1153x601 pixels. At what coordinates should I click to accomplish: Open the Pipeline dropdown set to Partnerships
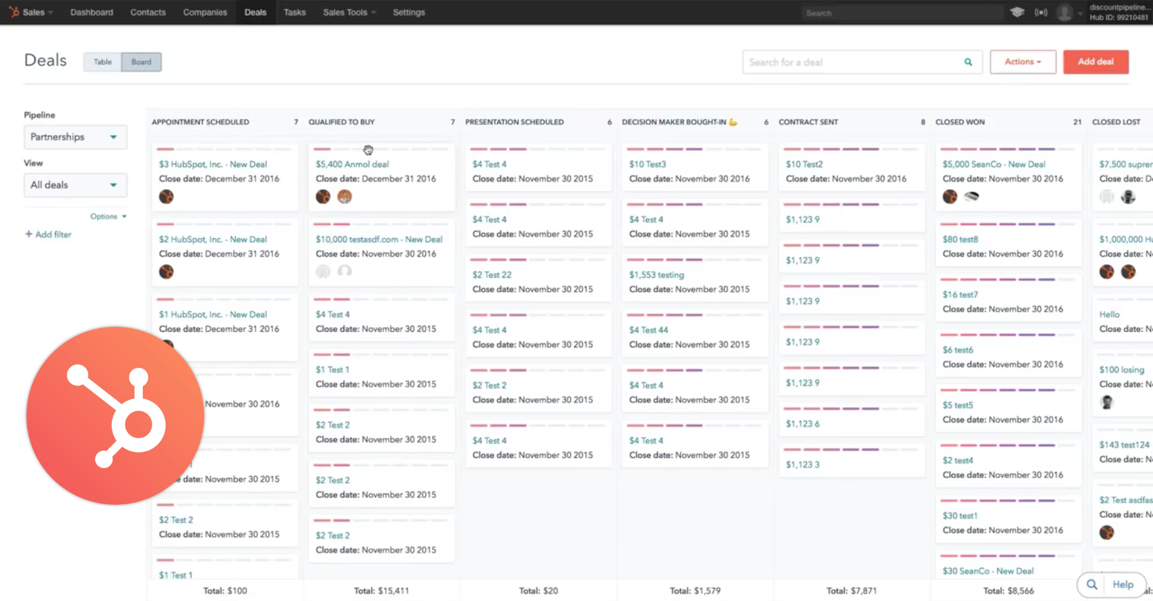[x=75, y=137]
